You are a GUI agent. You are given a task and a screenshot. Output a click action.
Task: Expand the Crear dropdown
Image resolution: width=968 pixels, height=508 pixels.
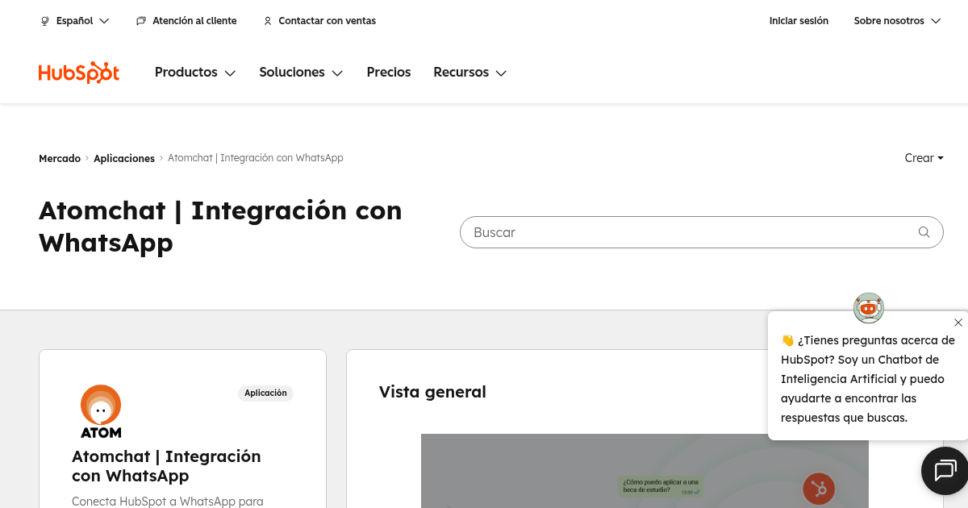point(924,158)
